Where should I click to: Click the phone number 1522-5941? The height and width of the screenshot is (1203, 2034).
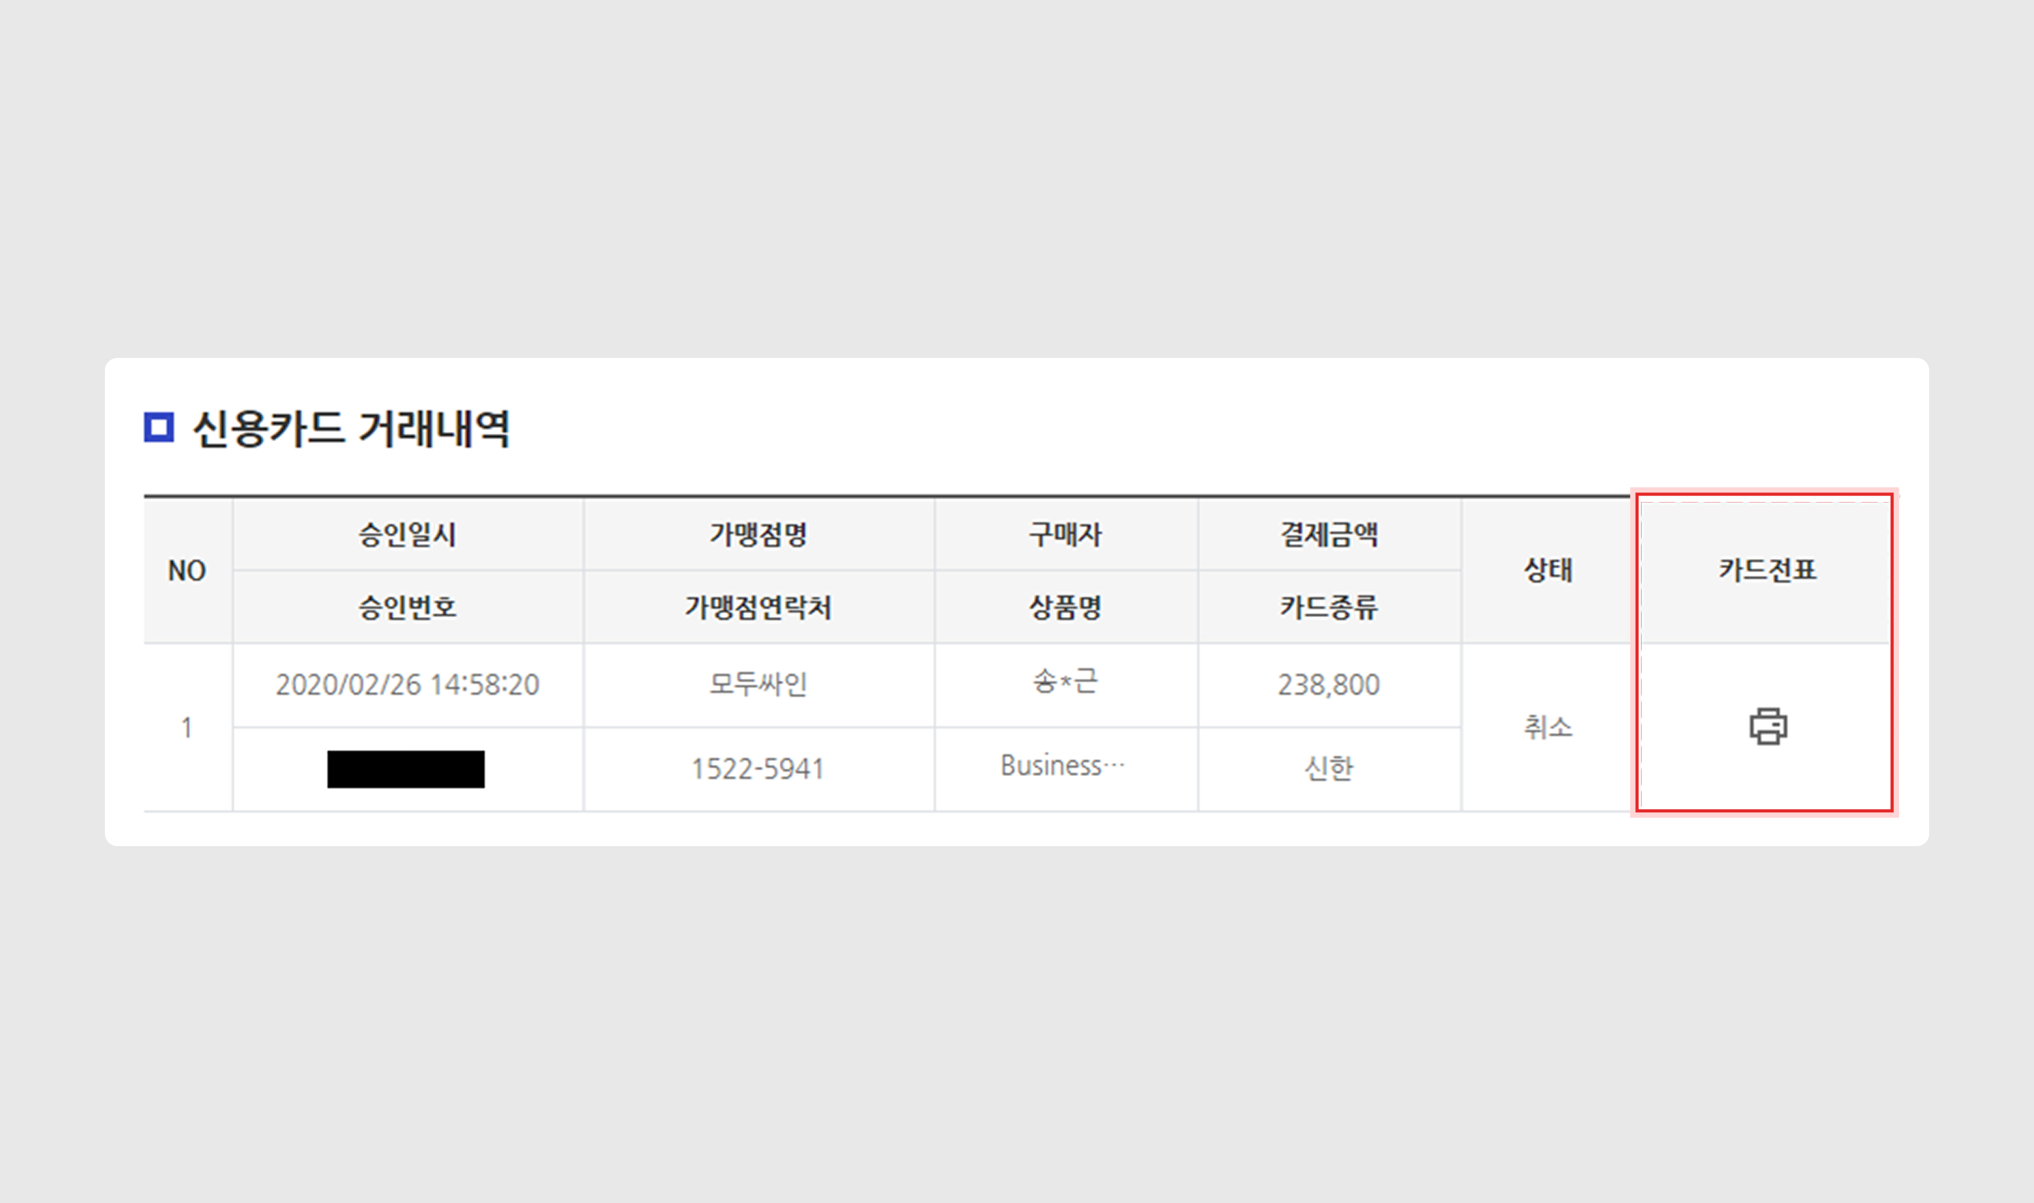tap(758, 769)
